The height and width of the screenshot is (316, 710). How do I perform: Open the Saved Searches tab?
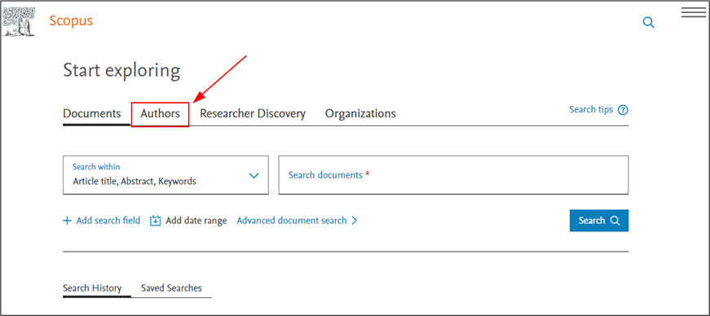[172, 288]
